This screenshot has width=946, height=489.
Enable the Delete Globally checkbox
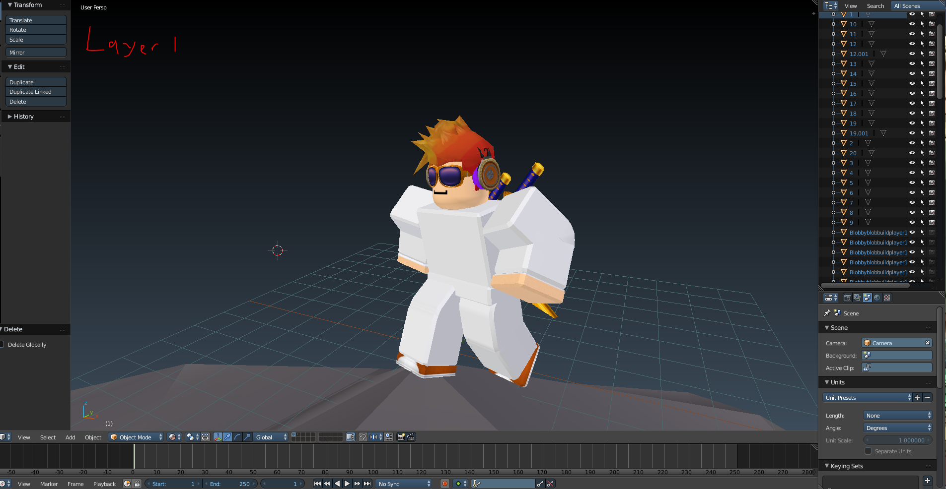click(x=2, y=344)
